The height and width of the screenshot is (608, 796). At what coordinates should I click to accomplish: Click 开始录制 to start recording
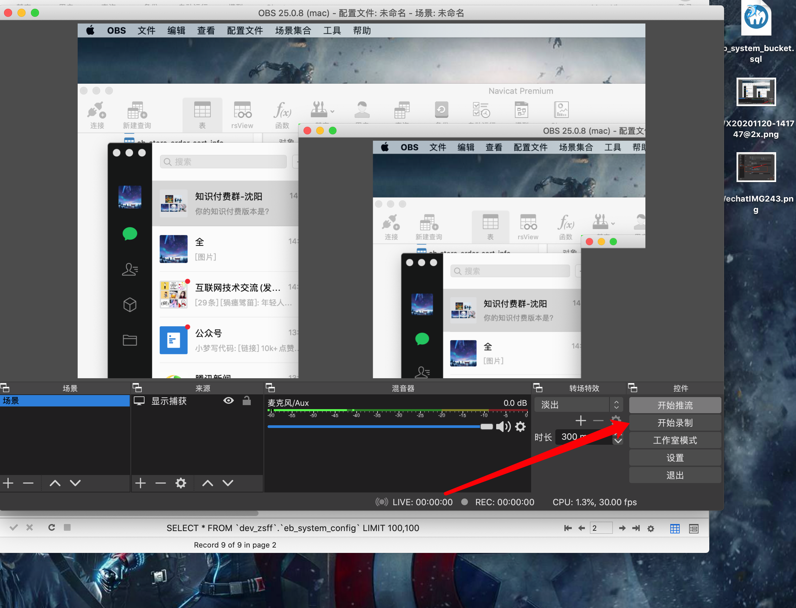pyautogui.click(x=675, y=423)
